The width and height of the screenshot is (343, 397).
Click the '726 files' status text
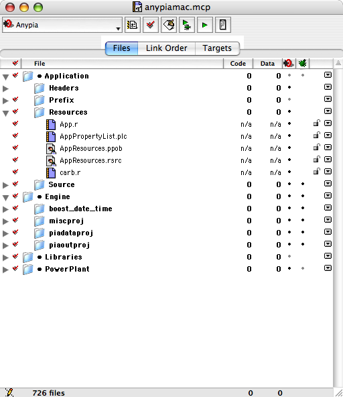pos(48,393)
